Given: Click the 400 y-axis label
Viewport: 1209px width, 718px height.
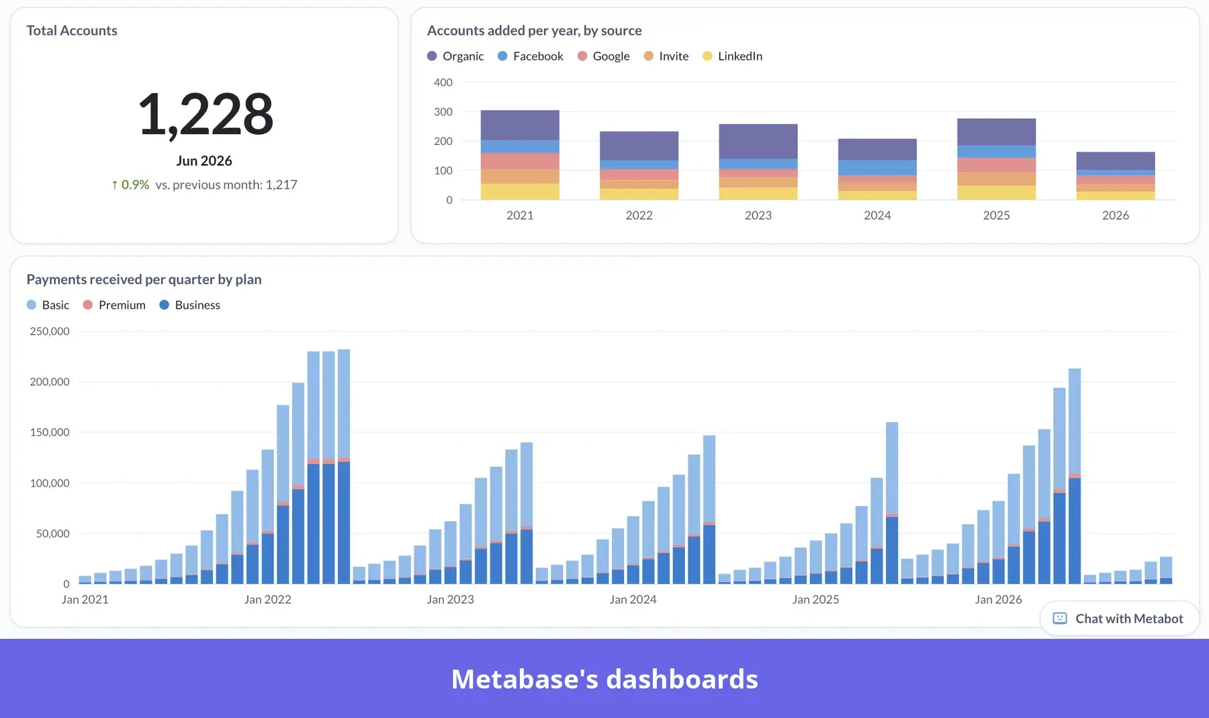Looking at the screenshot, I should (443, 83).
